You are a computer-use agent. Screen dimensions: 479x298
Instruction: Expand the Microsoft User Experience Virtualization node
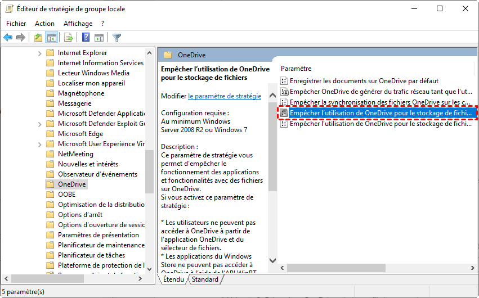pyautogui.click(x=39, y=145)
